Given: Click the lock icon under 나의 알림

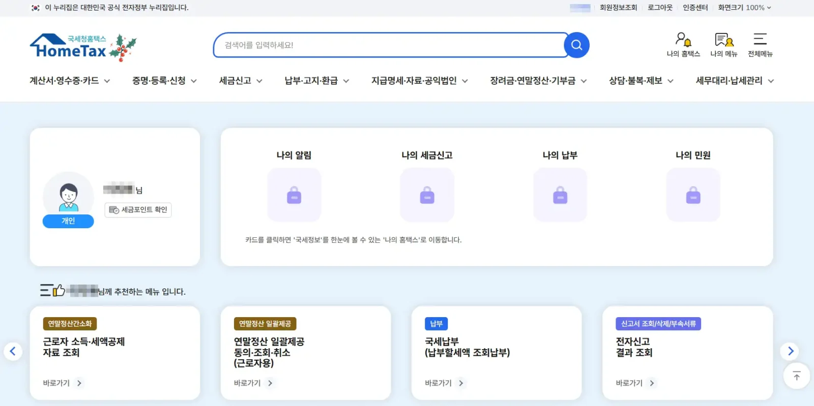Looking at the screenshot, I should 294,195.
